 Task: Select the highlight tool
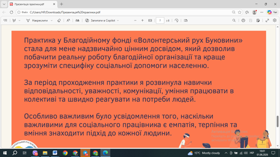(x=14, y=20)
